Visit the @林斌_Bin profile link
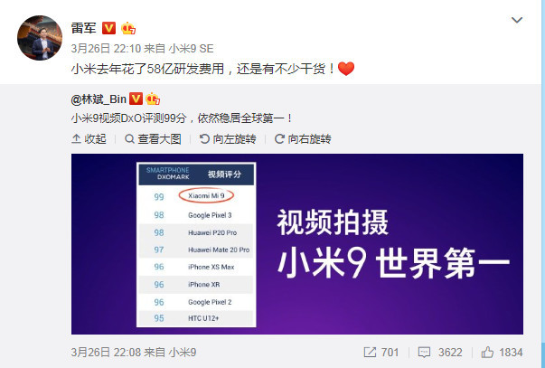 coord(99,99)
